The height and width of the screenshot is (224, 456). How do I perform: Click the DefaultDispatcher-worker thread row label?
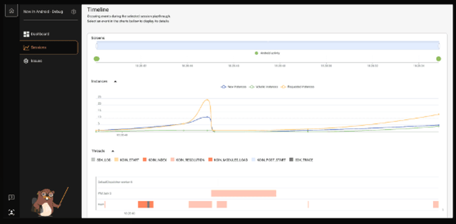pyautogui.click(x=115, y=182)
